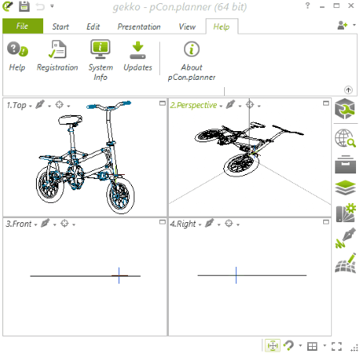The height and width of the screenshot is (354, 360).
Task: Click the target icon in Top viewport
Action: (x=59, y=105)
